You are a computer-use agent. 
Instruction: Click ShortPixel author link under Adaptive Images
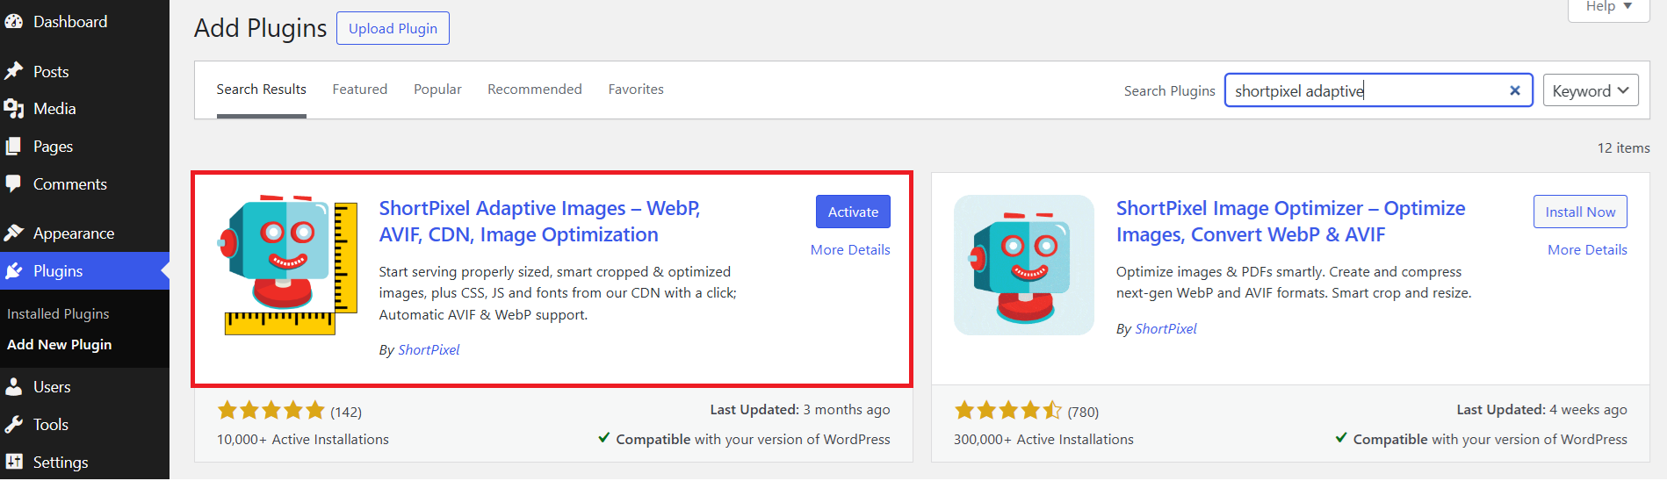click(429, 350)
